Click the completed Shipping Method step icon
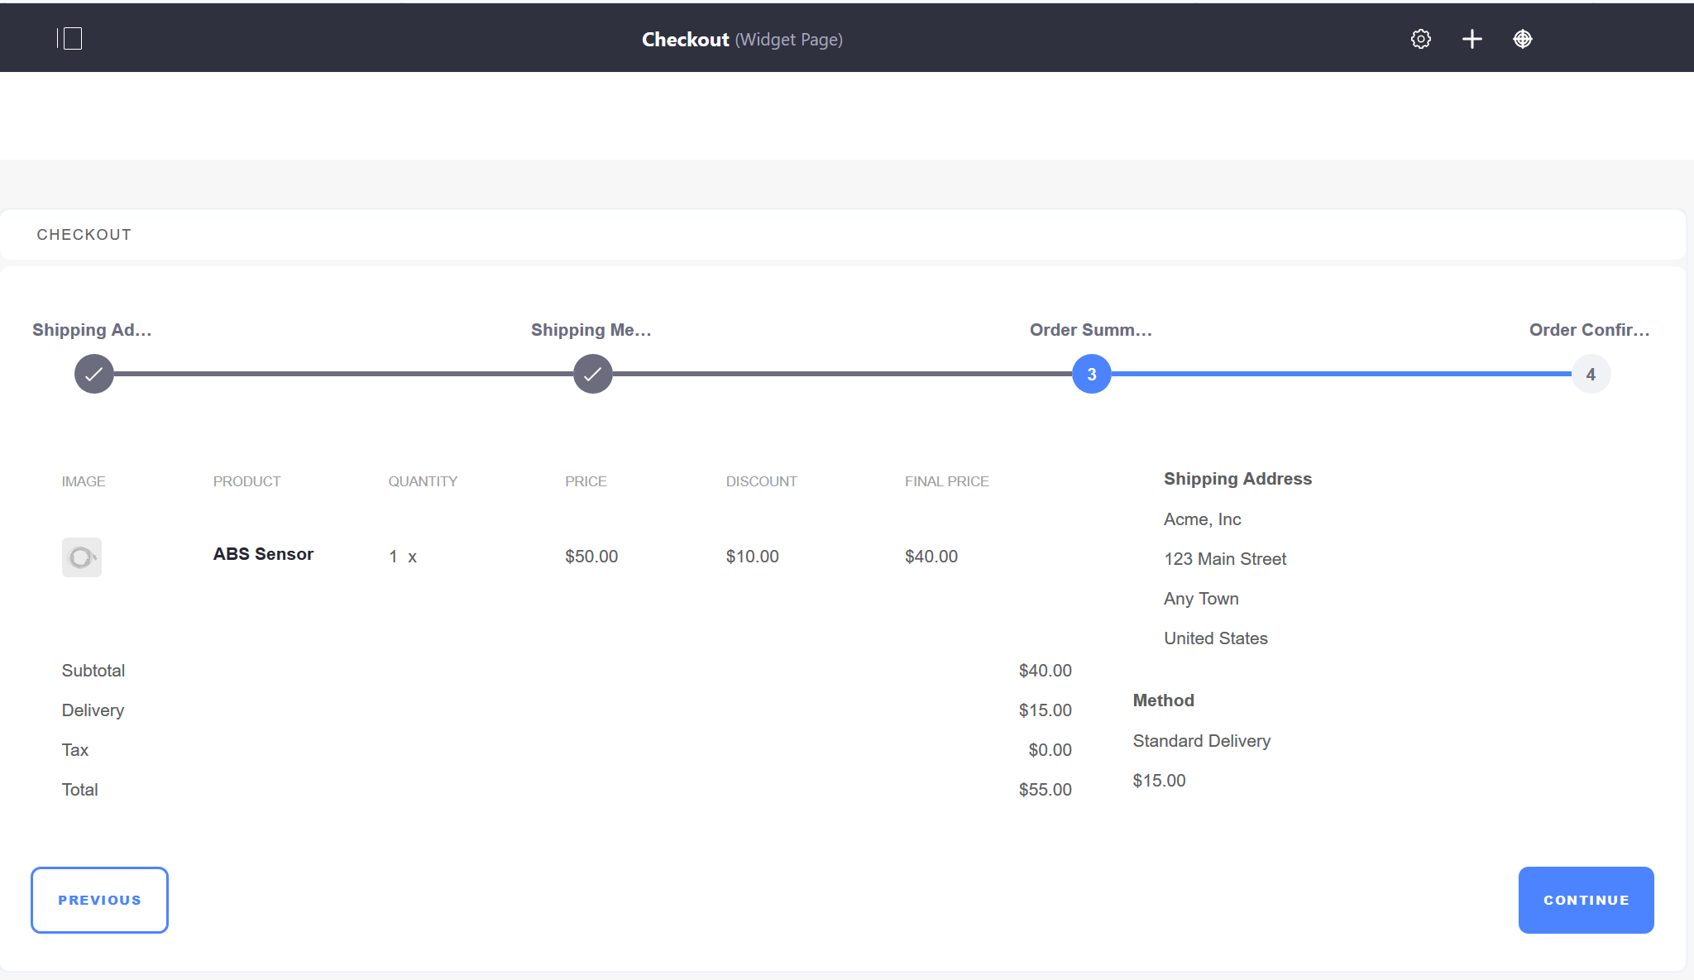 591,373
